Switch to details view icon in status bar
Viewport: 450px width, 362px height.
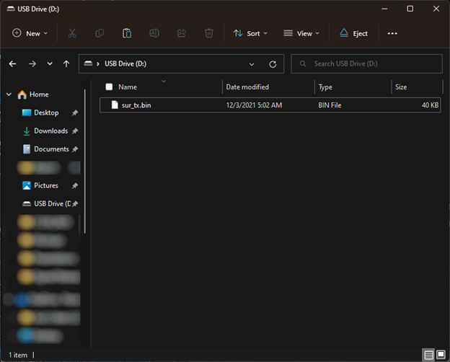(428, 355)
